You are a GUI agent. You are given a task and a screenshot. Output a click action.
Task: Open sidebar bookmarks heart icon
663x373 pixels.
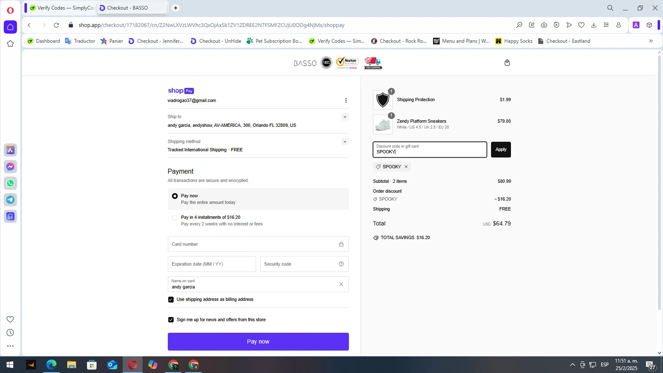(10, 319)
